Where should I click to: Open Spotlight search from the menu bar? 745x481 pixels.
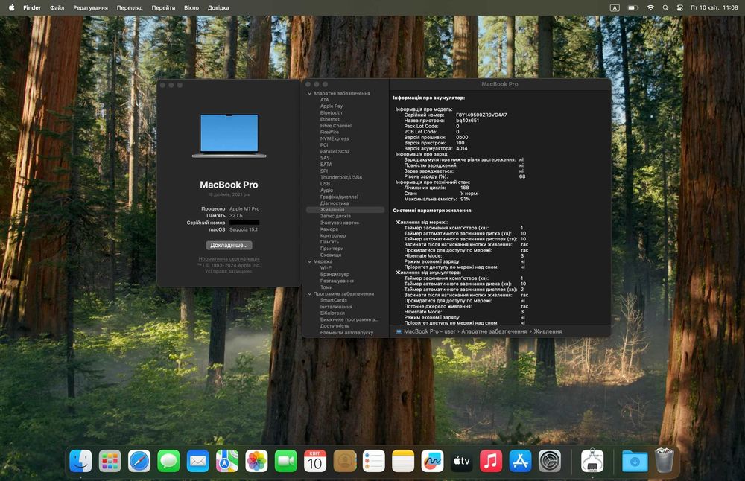pos(665,7)
